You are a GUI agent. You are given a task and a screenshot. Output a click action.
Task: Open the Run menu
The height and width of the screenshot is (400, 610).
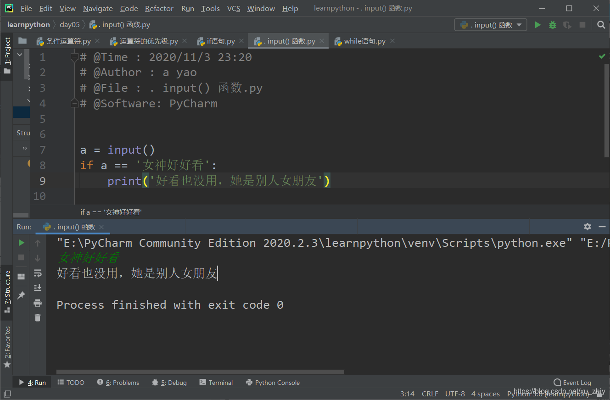[x=188, y=8]
